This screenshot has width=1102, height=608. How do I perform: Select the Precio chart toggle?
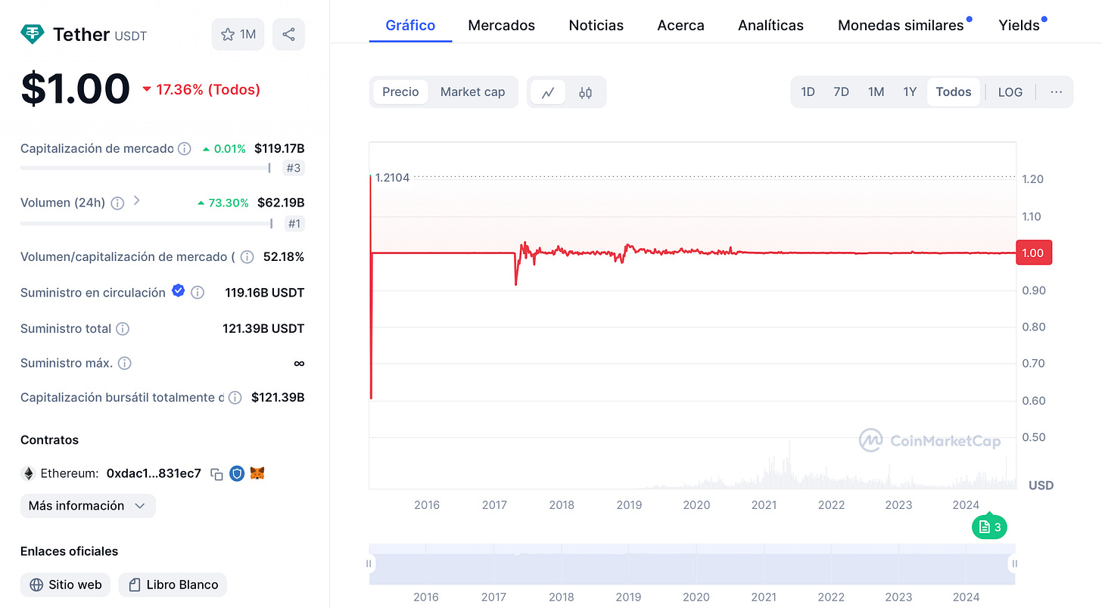(x=400, y=92)
